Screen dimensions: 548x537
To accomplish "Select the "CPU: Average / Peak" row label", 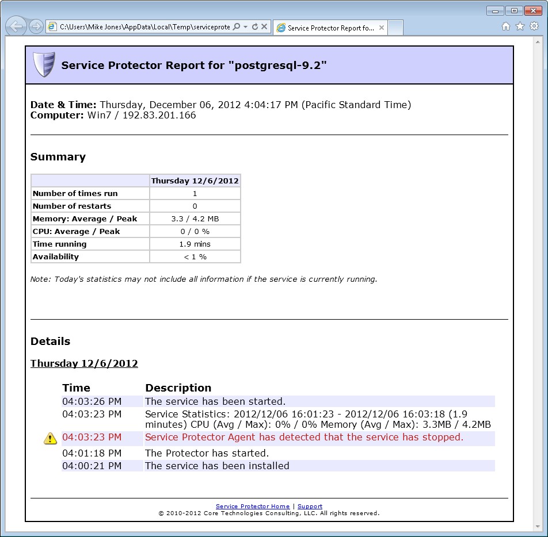I will click(76, 232).
